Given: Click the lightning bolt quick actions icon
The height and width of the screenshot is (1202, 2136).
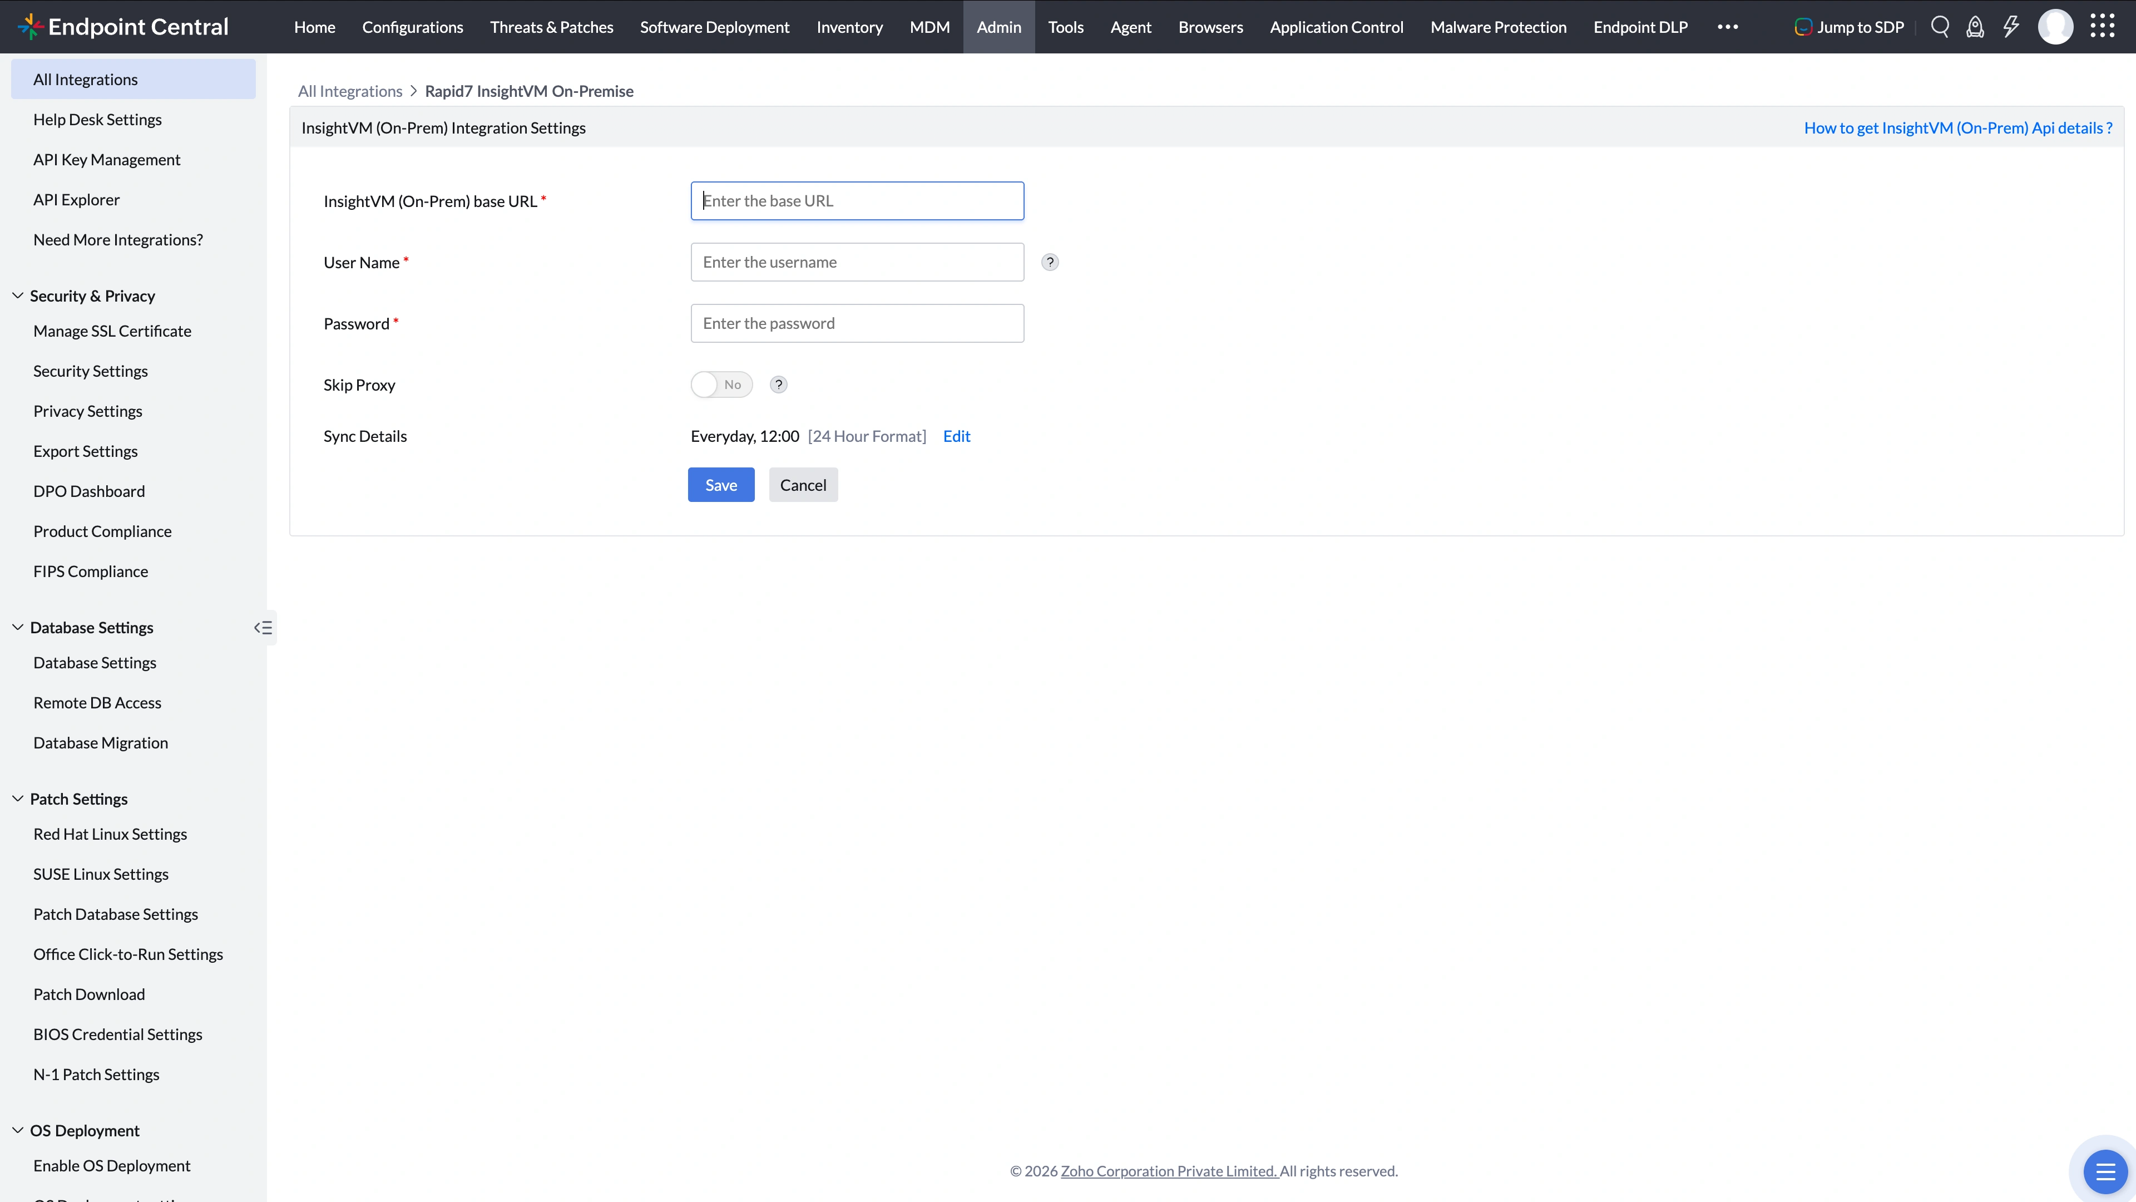Looking at the screenshot, I should pyautogui.click(x=2011, y=27).
